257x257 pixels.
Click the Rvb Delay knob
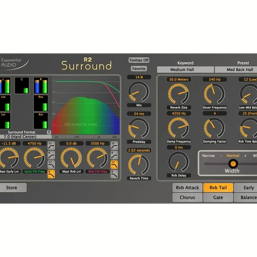178,162
